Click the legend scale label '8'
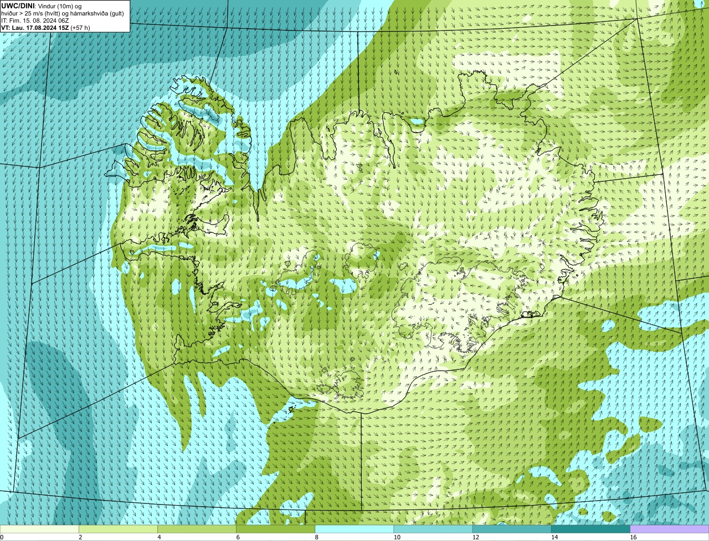Viewport: 709px width, 541px height. coord(317,537)
